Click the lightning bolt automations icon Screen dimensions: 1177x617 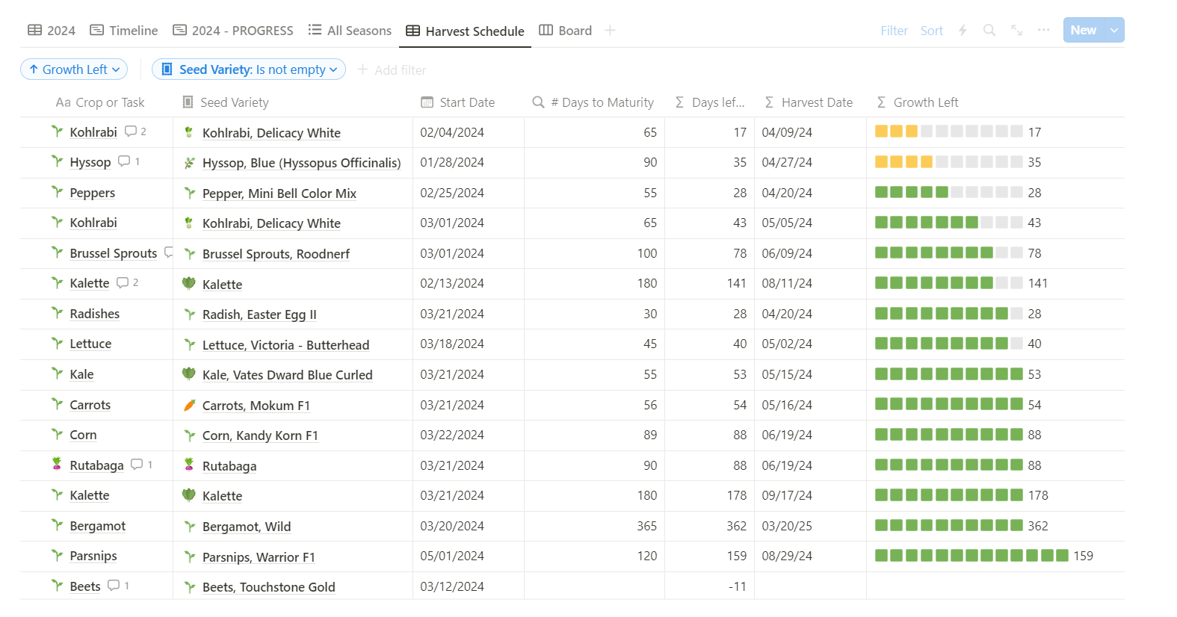click(x=963, y=30)
